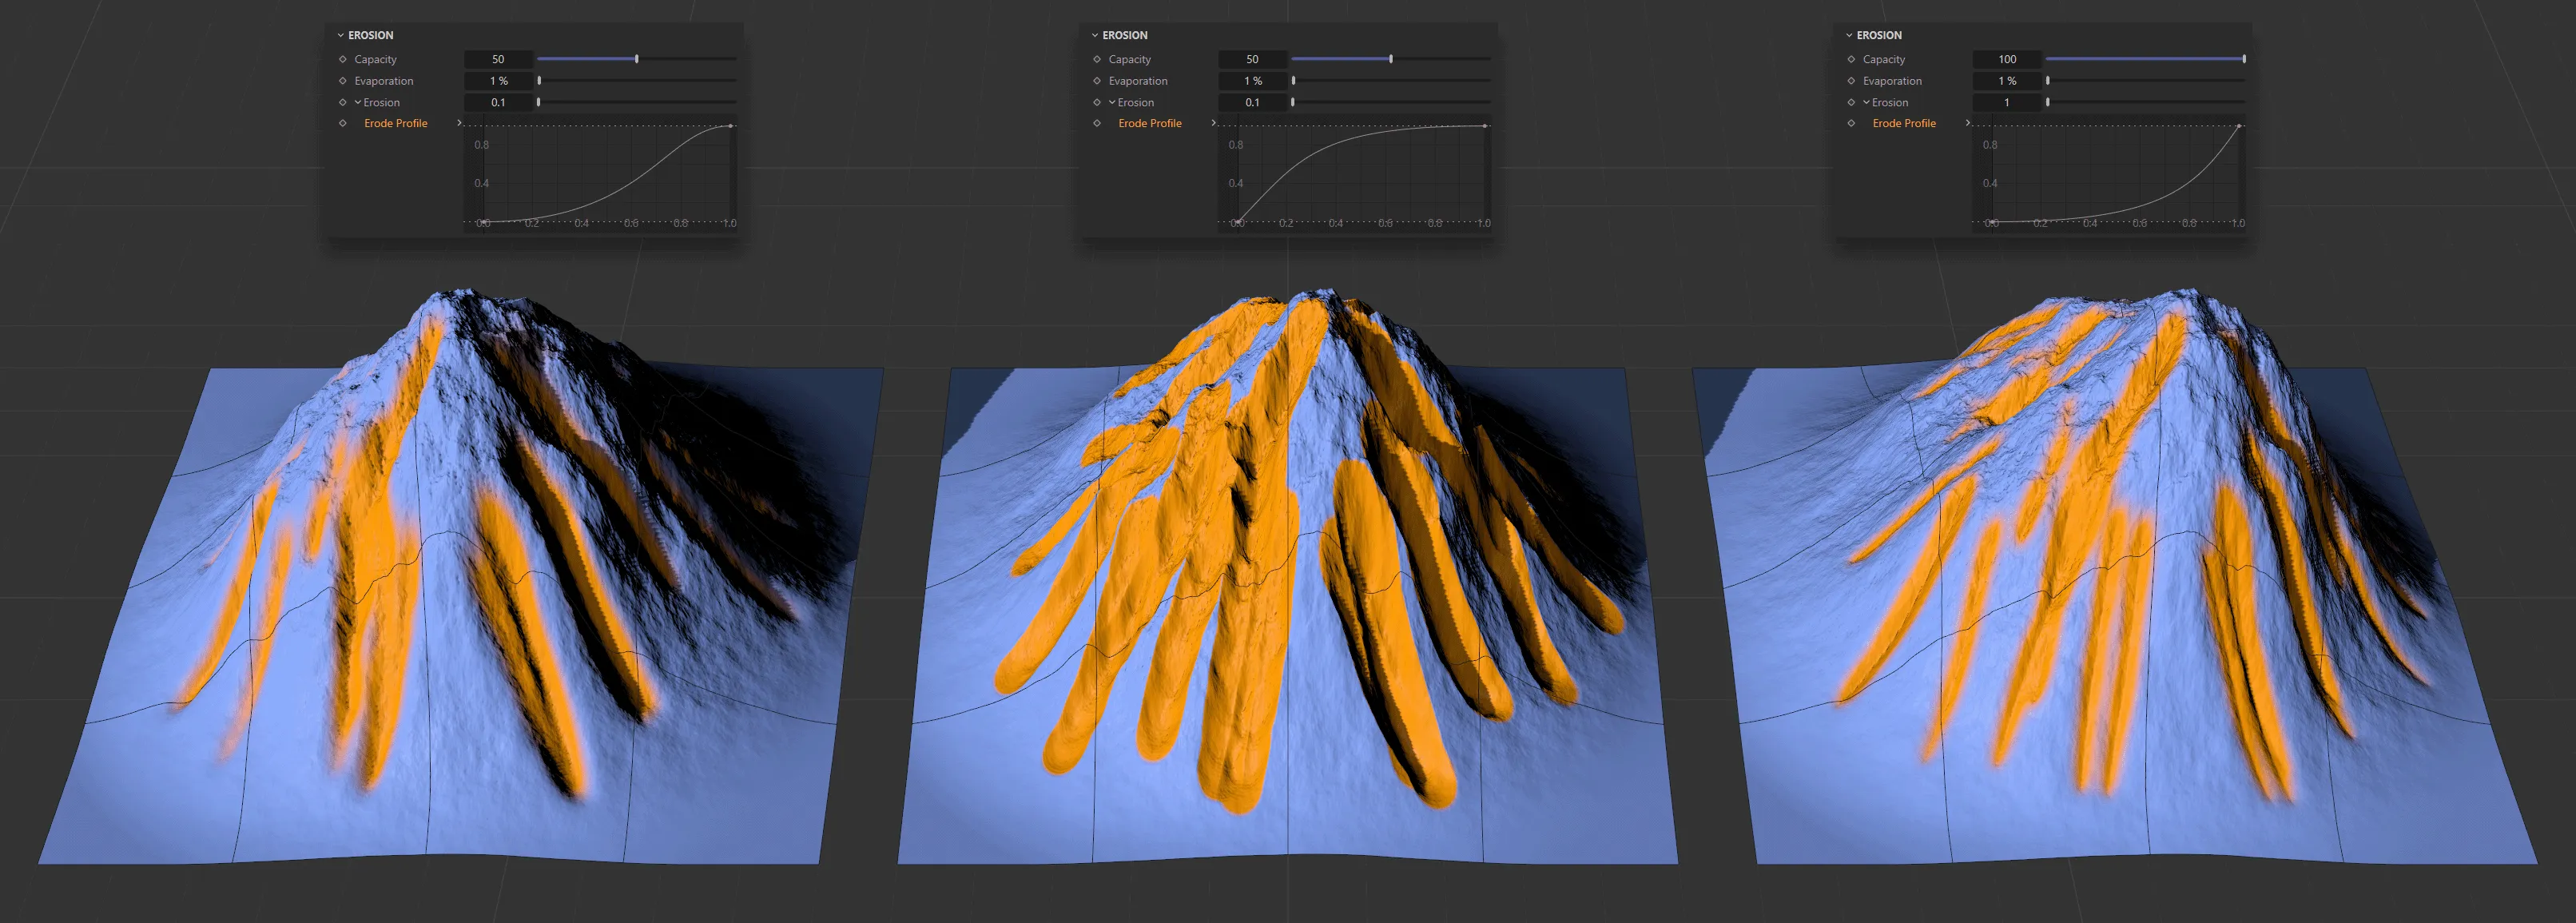The image size is (2576, 923).
Task: Collapse the EROSION header in the right panel
Action: click(1851, 35)
